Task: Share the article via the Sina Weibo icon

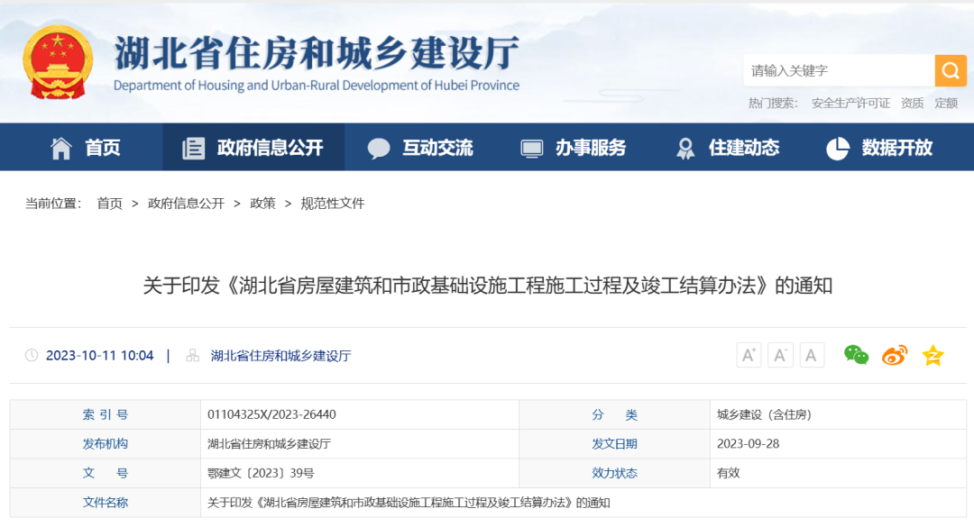Action: [892, 355]
